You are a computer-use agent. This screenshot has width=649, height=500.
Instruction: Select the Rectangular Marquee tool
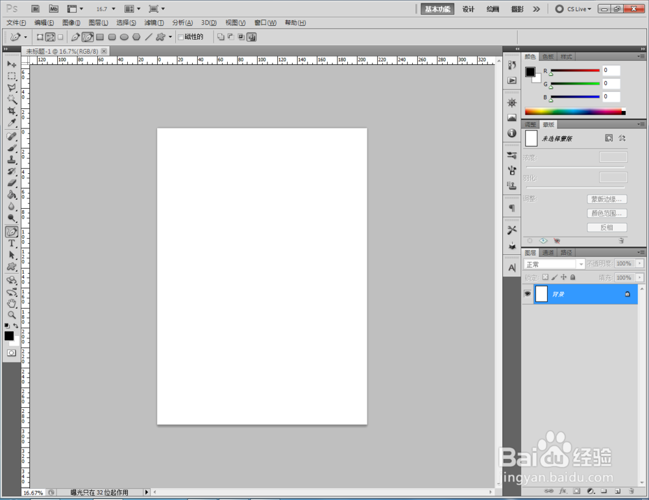[x=12, y=76]
